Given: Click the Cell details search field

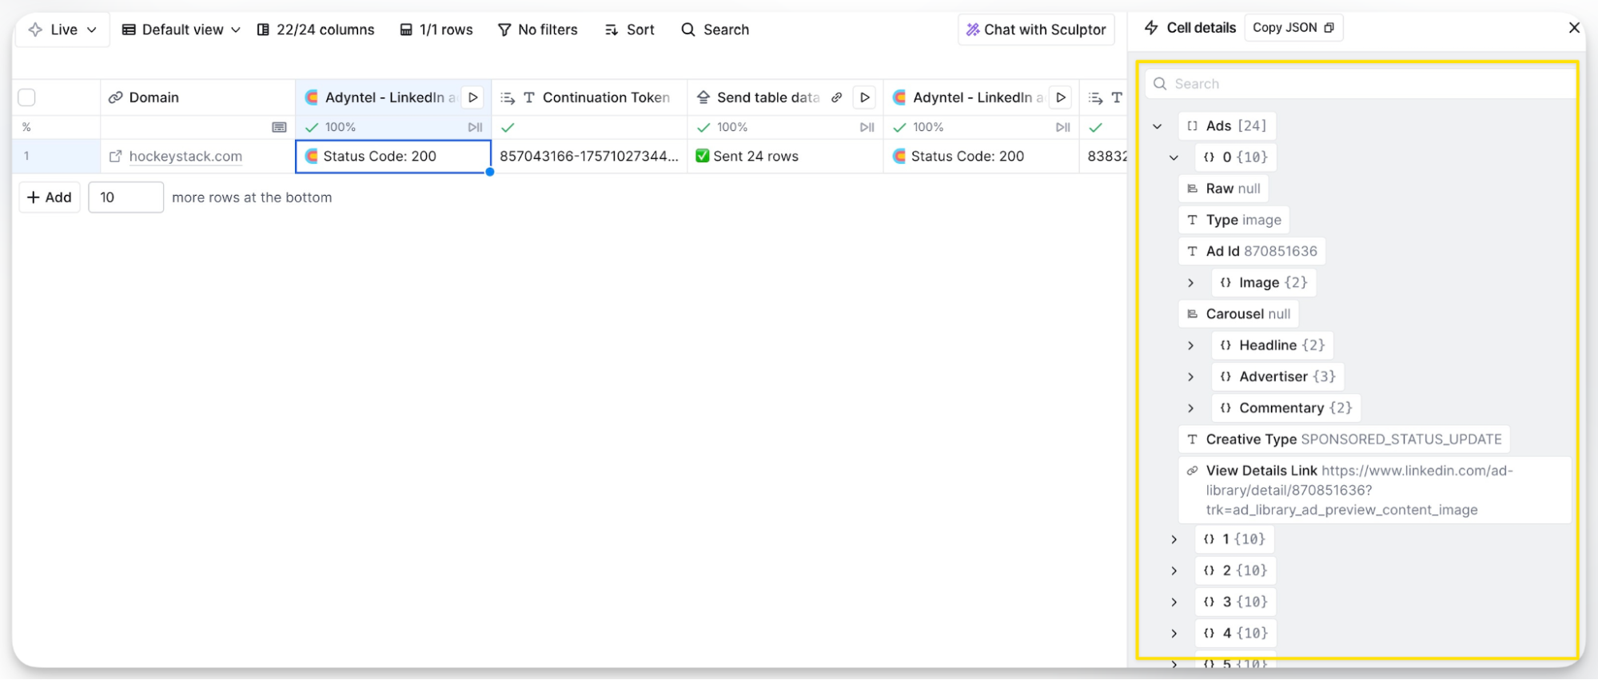Looking at the screenshot, I should (1360, 84).
